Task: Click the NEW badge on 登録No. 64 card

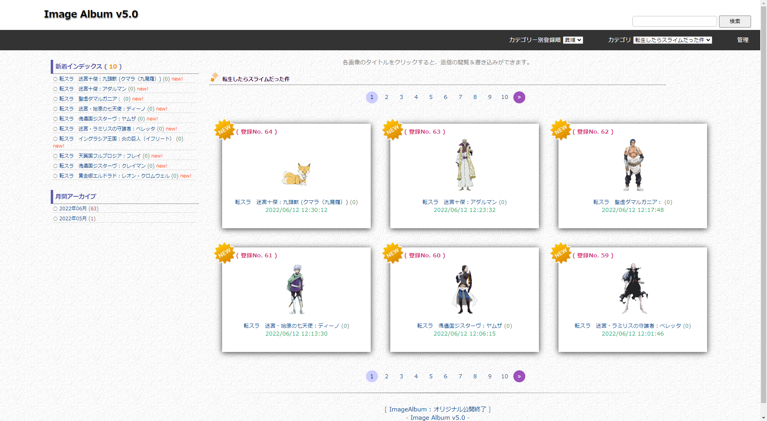Action: pyautogui.click(x=225, y=130)
